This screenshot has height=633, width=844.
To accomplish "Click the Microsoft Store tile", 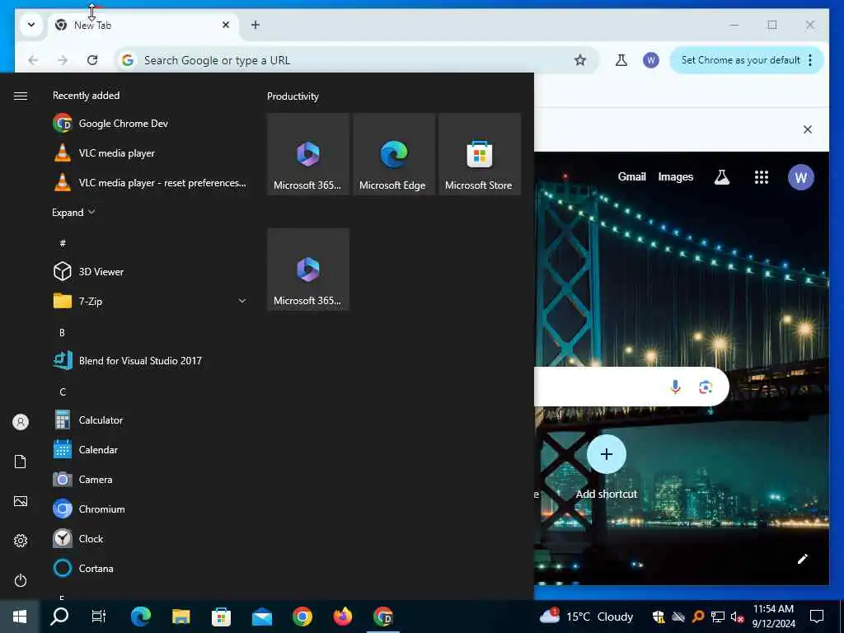I will 480,154.
